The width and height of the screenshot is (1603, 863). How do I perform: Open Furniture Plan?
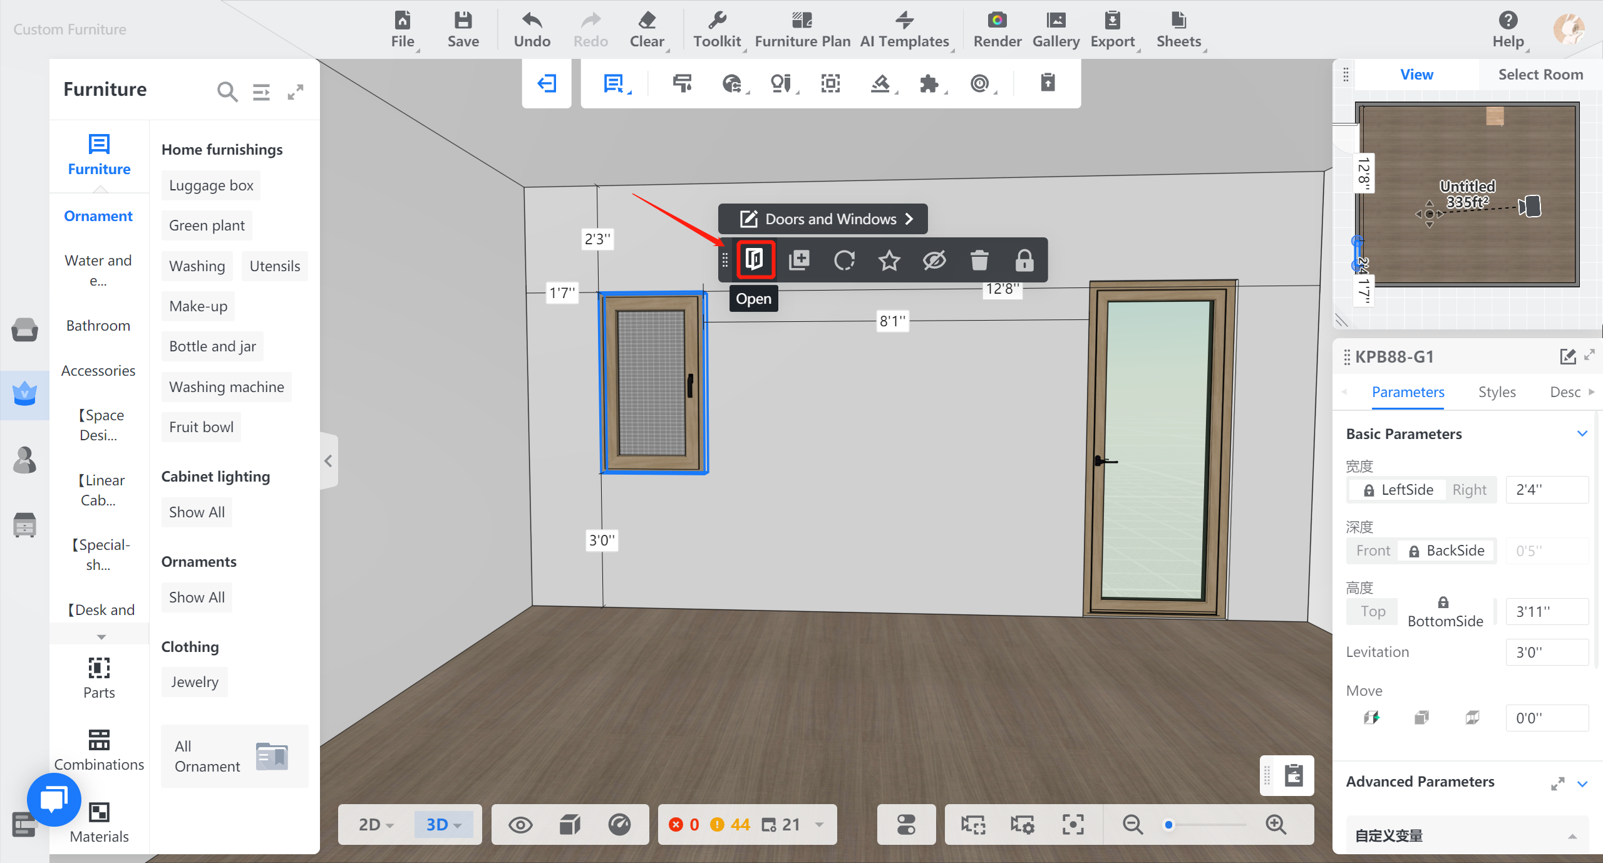802,29
